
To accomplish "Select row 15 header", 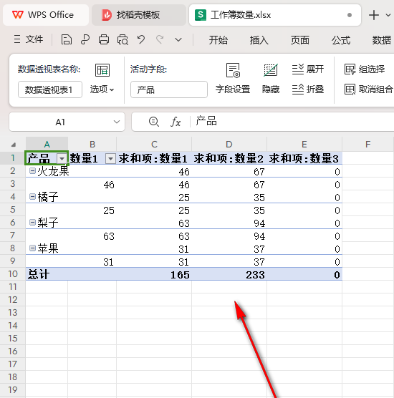I will 13,339.
